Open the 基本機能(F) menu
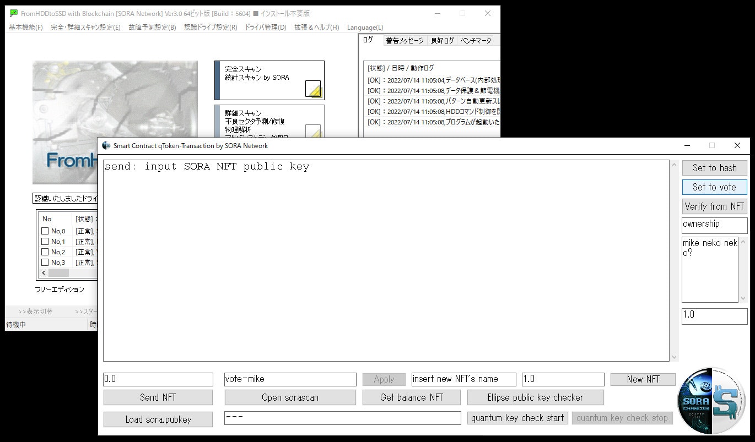This screenshot has height=442, width=755. [x=26, y=28]
